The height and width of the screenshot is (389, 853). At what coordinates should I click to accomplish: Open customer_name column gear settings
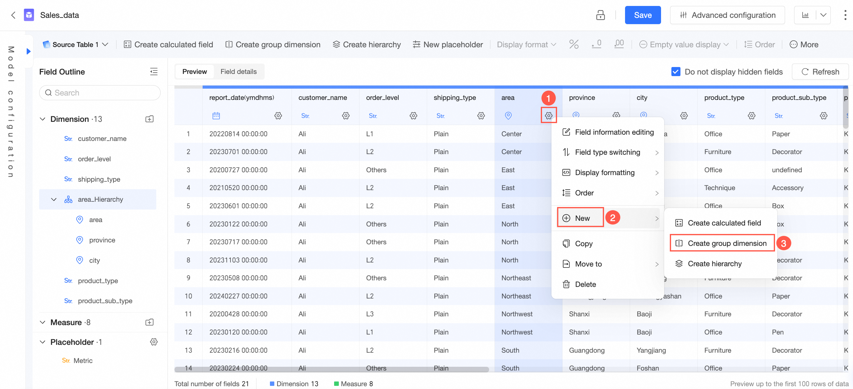coord(345,116)
